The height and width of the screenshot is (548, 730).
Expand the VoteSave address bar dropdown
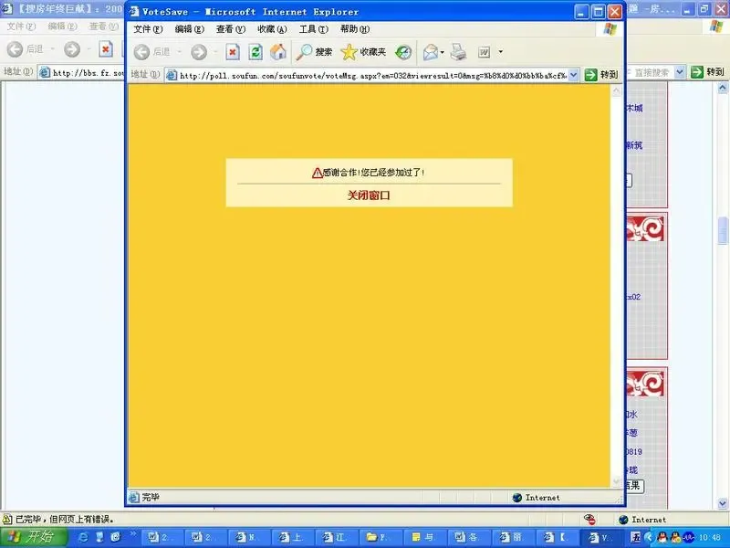click(574, 75)
